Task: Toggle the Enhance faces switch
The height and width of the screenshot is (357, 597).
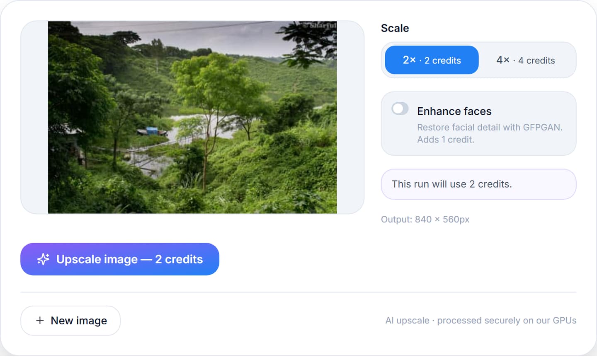Action: tap(400, 109)
